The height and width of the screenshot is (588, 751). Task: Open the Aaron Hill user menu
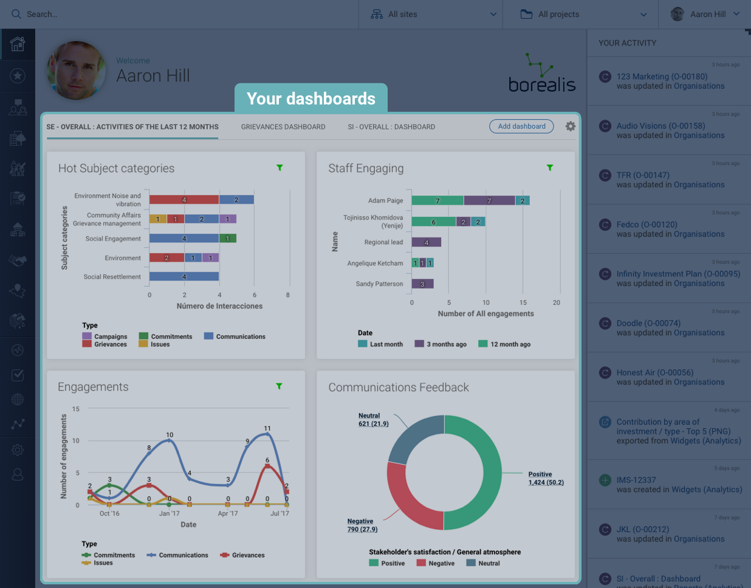tap(705, 15)
